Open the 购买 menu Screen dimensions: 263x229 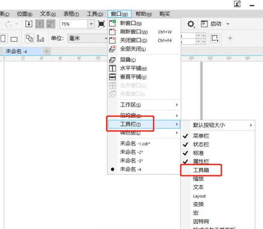click(164, 14)
